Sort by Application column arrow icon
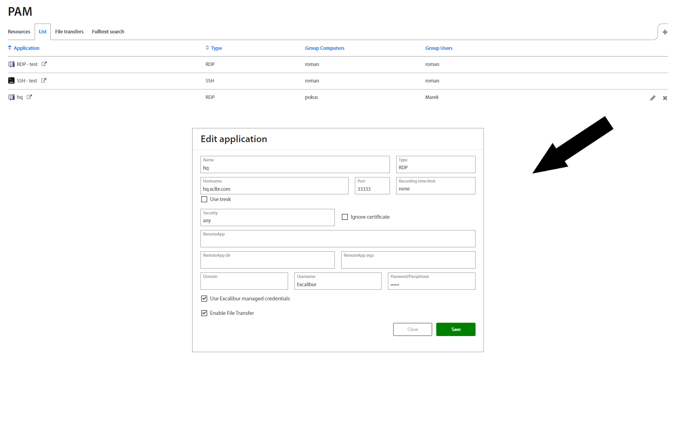 pyautogui.click(x=10, y=48)
